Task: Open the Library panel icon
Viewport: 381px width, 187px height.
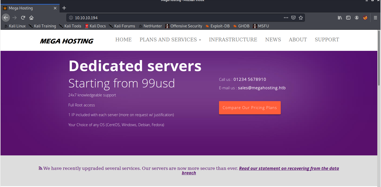Action: (340, 18)
